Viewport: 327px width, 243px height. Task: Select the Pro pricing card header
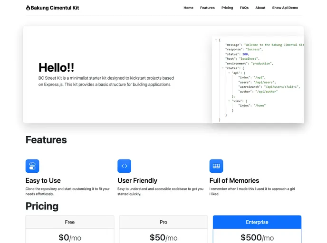[163, 222]
